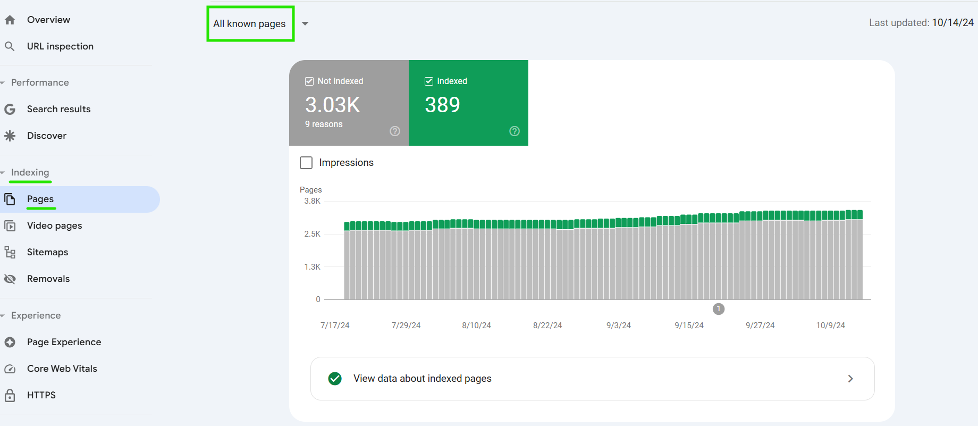Viewport: 978px width, 426px height.
Task: Click the URL inspection magnifier icon
Action: click(x=10, y=47)
